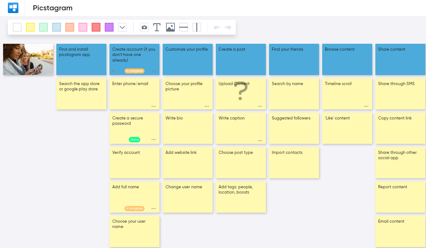Open options menu on 'Add full name' card
Screen dimensions: 426x248
(x=154, y=209)
